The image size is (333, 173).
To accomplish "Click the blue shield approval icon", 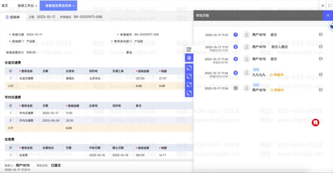I will [189, 58].
